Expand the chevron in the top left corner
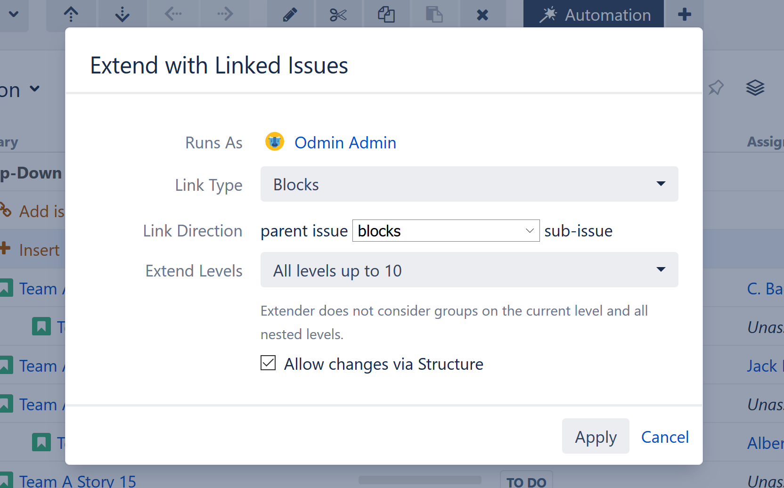Image resolution: width=784 pixels, height=488 pixels. point(13,15)
